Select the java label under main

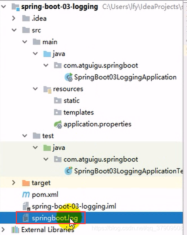[59, 54]
